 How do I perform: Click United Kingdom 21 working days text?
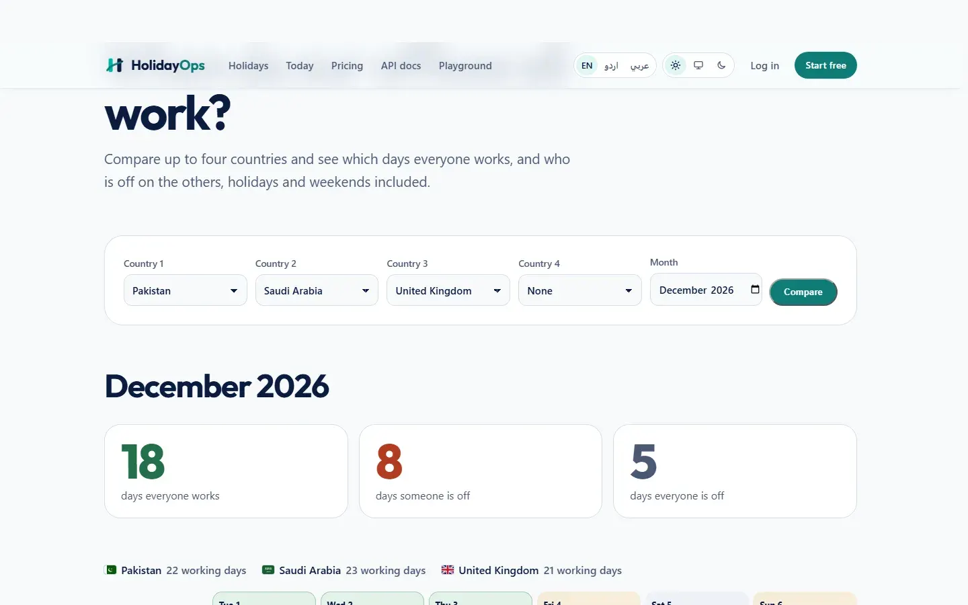(x=540, y=570)
